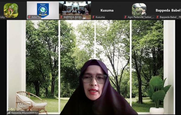181x115 pixels.
Task: Select the Agni Paramita garden photo avatar
Action: [139, 10]
